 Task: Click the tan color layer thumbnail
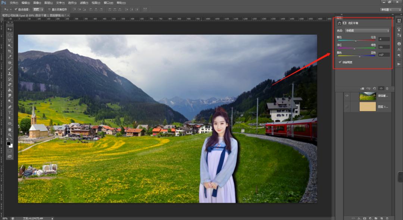[x=368, y=107]
